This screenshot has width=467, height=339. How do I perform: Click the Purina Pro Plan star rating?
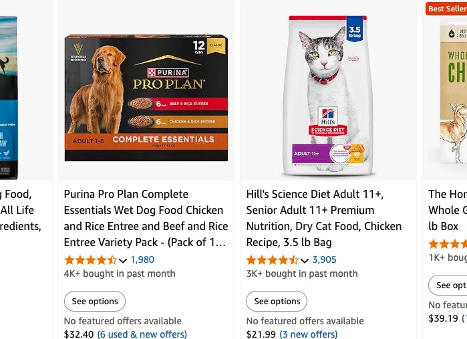91,260
